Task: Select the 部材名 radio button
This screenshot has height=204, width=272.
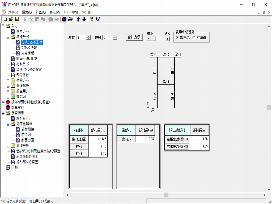Action: pyautogui.click(x=177, y=38)
